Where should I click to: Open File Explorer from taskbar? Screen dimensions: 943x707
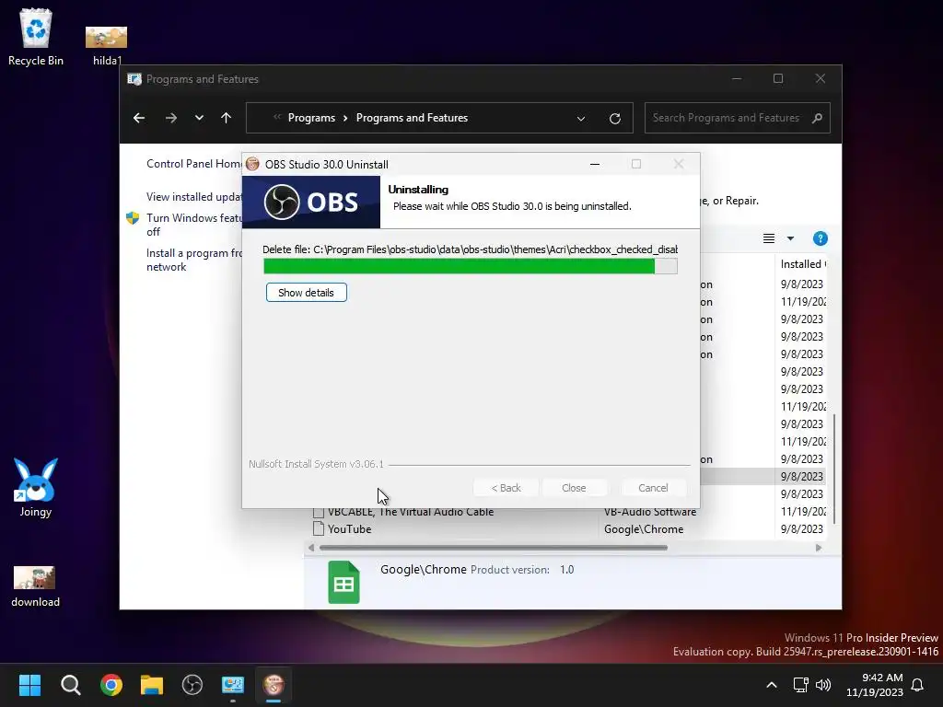coord(152,685)
